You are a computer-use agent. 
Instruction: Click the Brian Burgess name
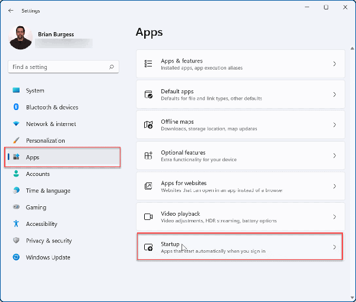[x=56, y=34]
